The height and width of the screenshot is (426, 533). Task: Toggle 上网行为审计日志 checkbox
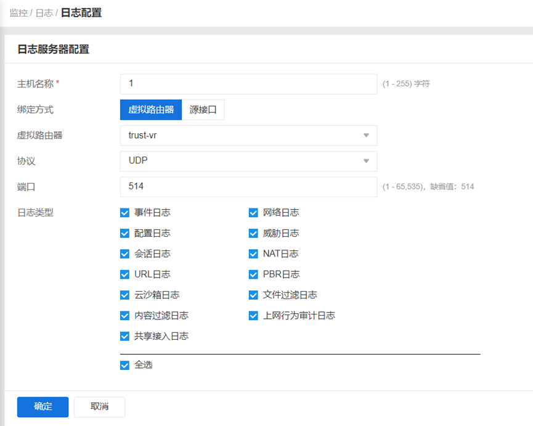coord(253,316)
